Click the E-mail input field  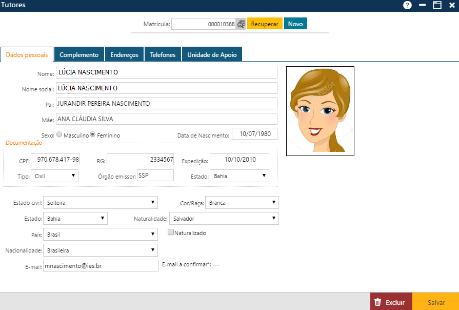click(101, 265)
